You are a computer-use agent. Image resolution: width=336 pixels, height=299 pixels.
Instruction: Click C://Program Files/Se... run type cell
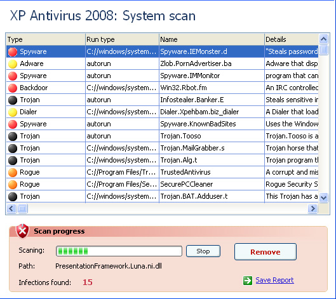(122, 184)
